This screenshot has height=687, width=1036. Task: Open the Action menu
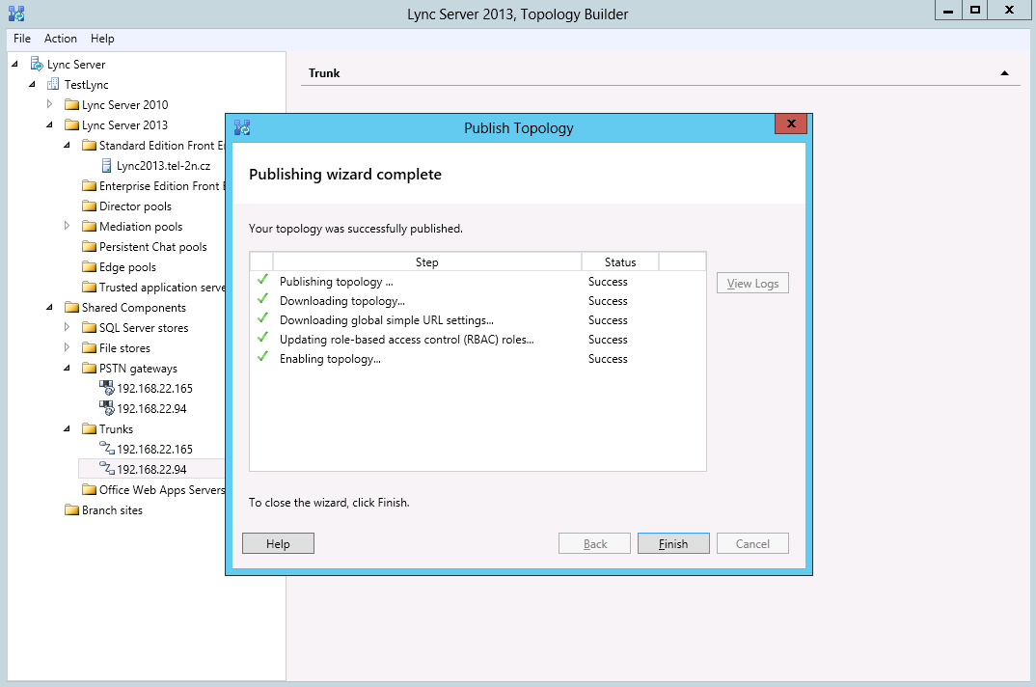(61, 39)
